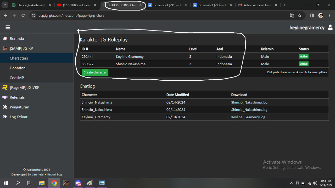Screen dimensions: 335x188
Task: Open the hamburger menu icon
Action: 8,27
